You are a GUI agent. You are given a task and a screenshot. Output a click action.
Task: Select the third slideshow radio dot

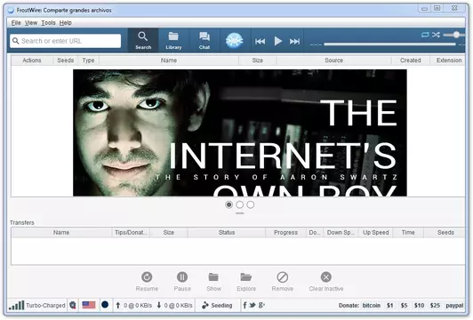250,204
